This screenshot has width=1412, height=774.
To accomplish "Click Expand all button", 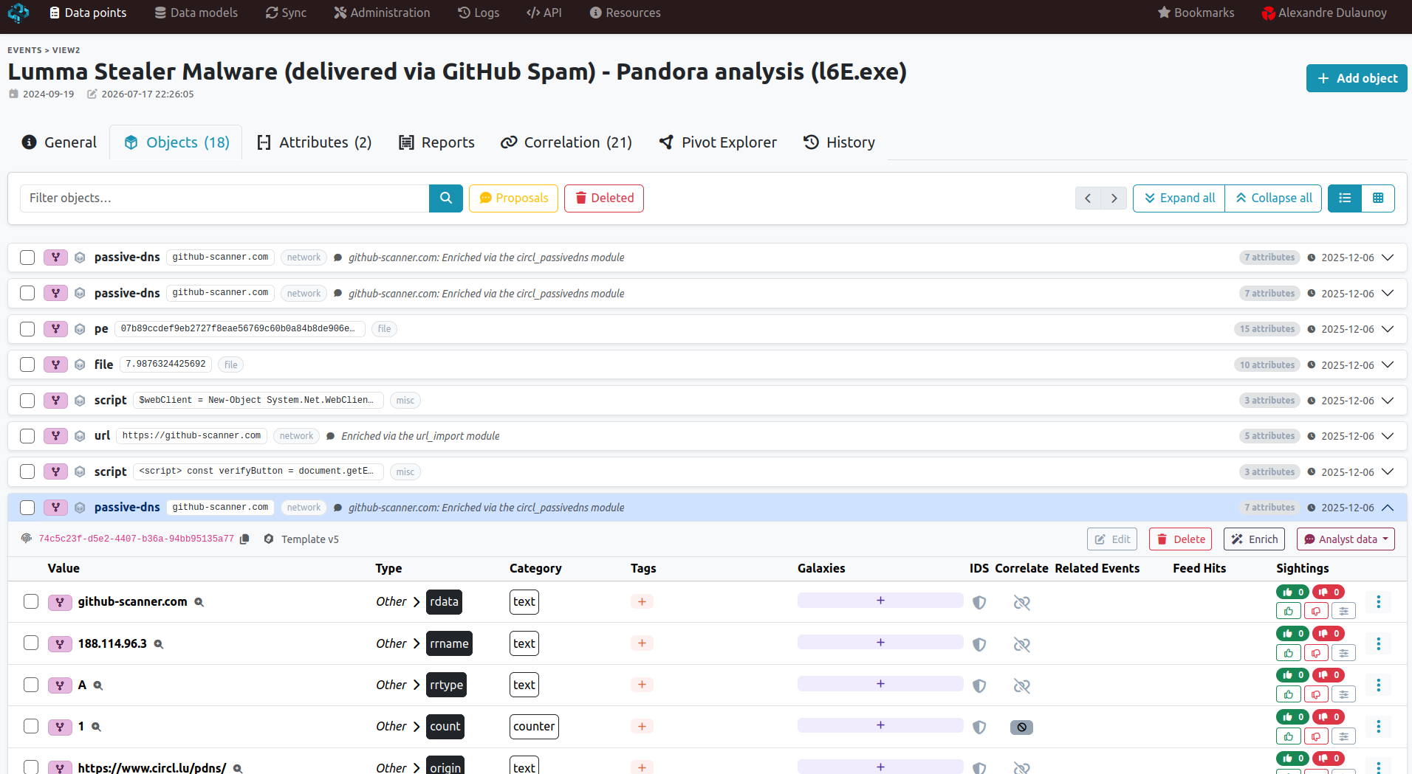I will [x=1179, y=198].
